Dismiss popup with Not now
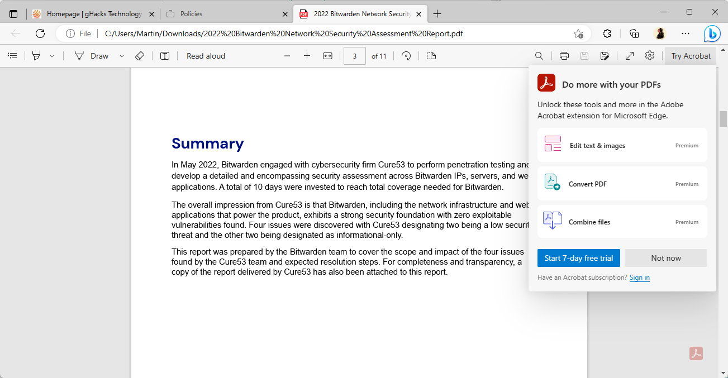 point(666,258)
